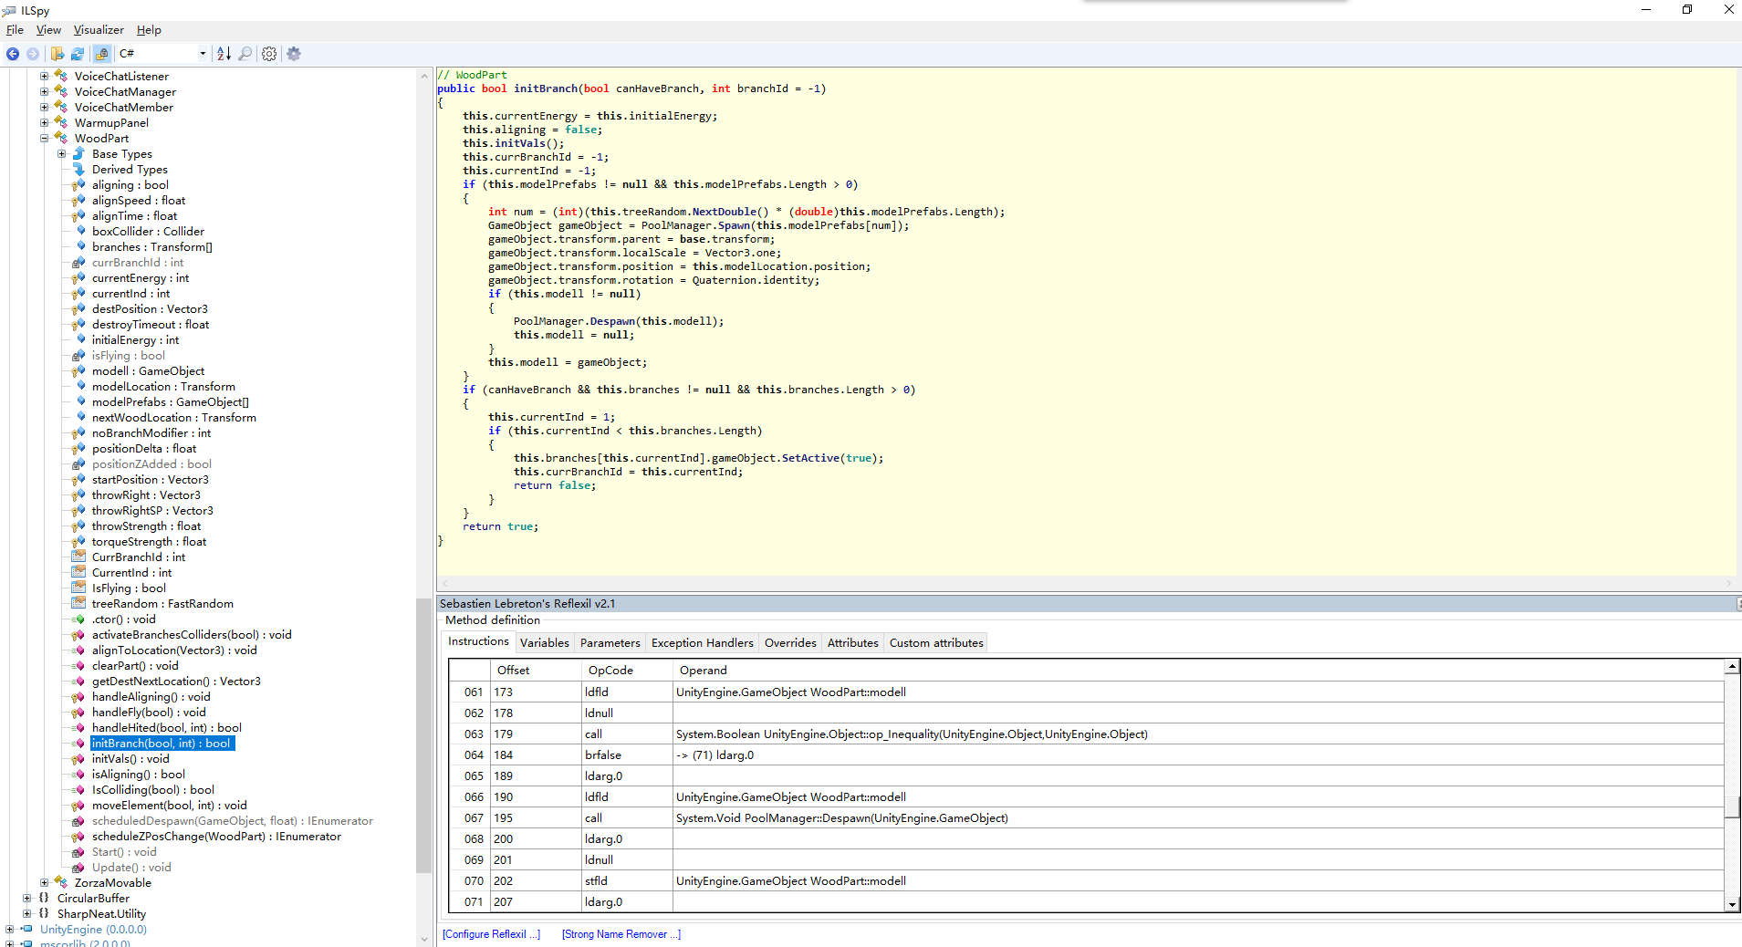Switch to the Overrides tab
This screenshot has height=947, width=1742.
(790, 643)
